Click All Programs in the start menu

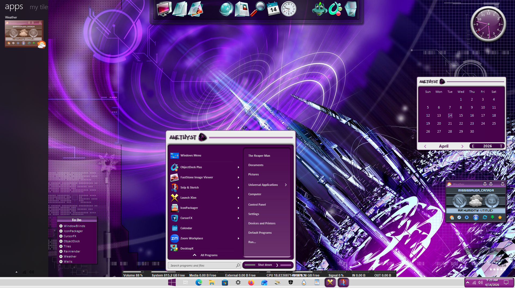tap(209, 255)
